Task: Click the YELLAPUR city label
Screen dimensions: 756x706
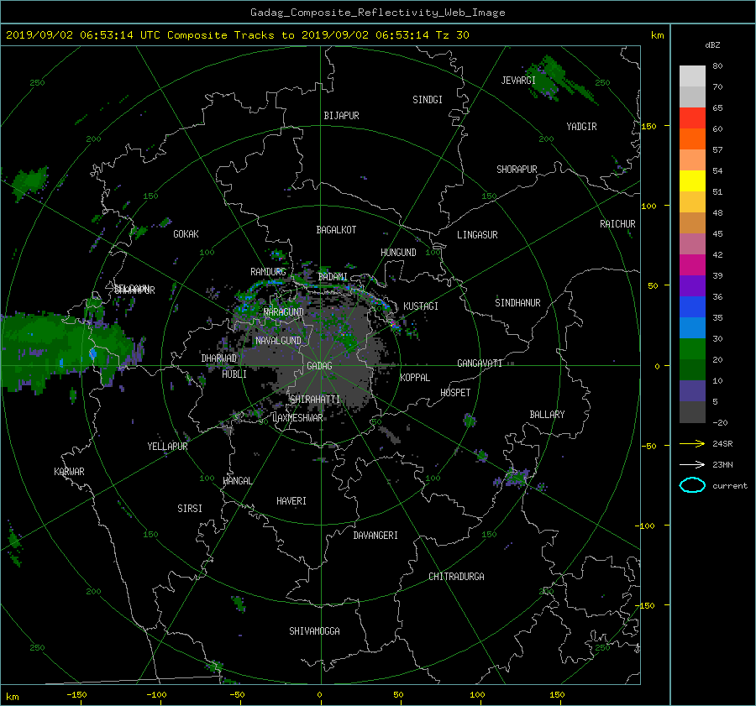Action: 167,447
